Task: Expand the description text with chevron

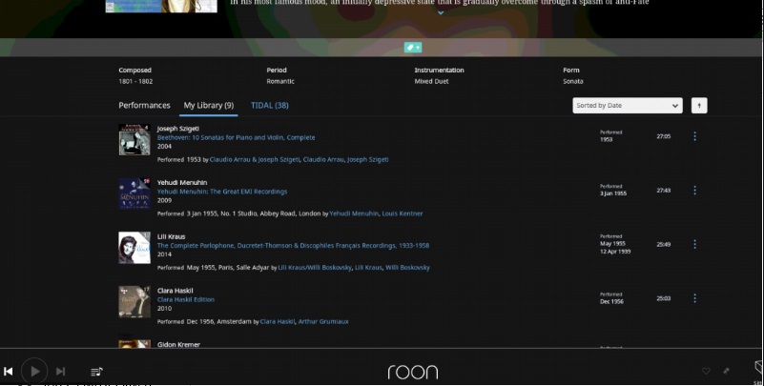Action: pyautogui.click(x=441, y=13)
